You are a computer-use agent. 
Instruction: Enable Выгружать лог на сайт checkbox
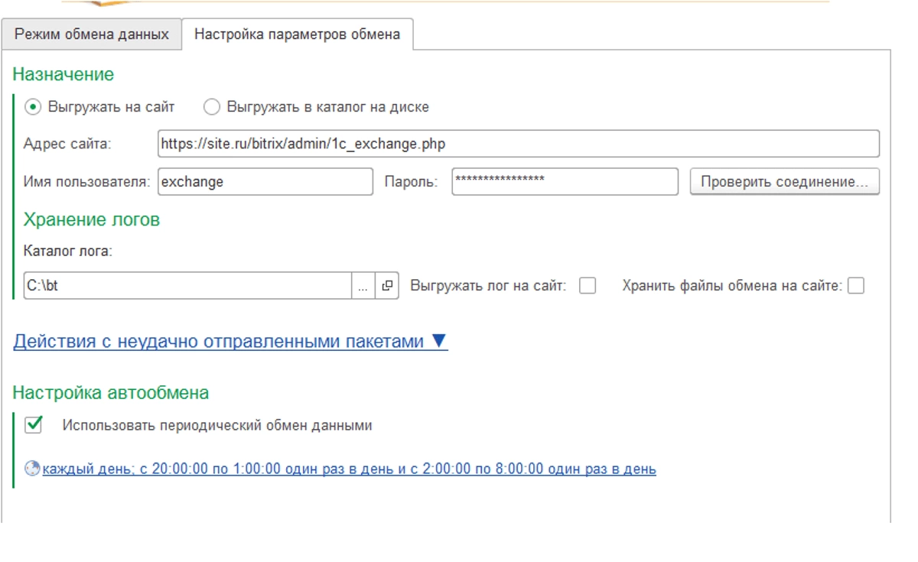588,286
